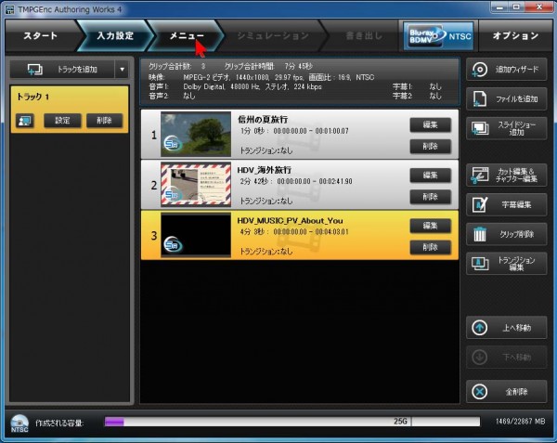Select the HDV_海外旅行 clip thumbnail
The height and width of the screenshot is (443, 557).
pos(196,185)
